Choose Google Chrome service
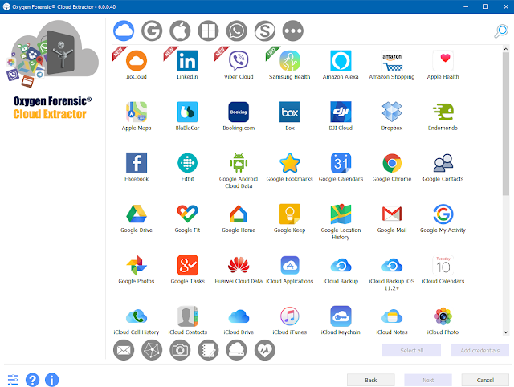The height and width of the screenshot is (387, 514). point(392,167)
